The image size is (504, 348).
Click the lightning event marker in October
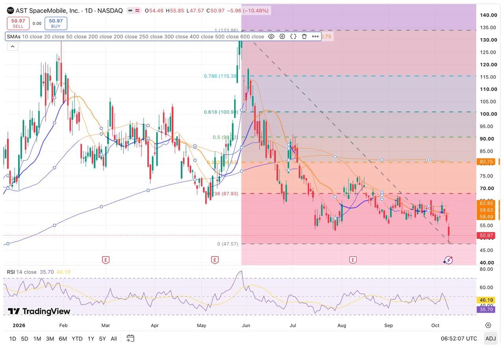[448, 260]
